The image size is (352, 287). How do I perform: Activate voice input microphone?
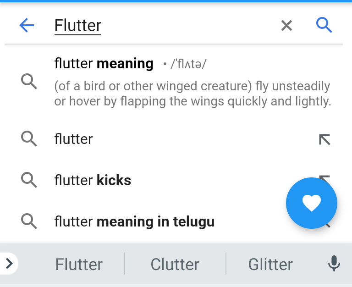pos(334,264)
